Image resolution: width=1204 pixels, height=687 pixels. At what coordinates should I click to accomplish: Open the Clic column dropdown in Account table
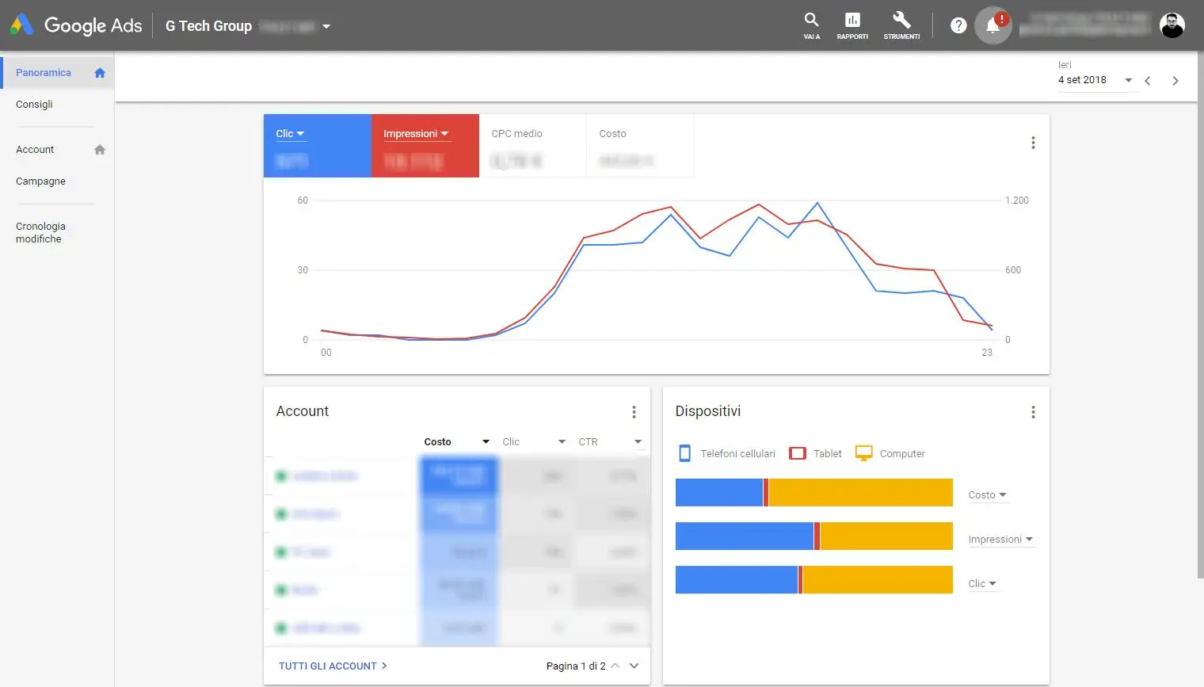tap(562, 442)
